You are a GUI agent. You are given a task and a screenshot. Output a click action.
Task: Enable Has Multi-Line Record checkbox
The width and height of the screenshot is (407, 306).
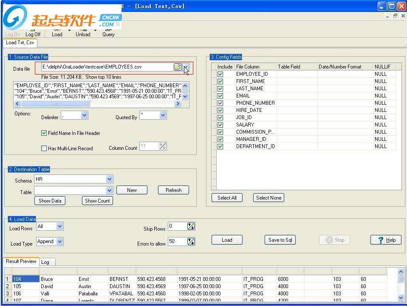pos(44,149)
